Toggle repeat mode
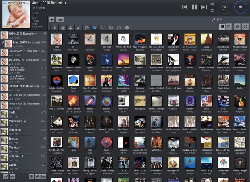The width and height of the screenshot is (250, 182). click(x=212, y=10)
